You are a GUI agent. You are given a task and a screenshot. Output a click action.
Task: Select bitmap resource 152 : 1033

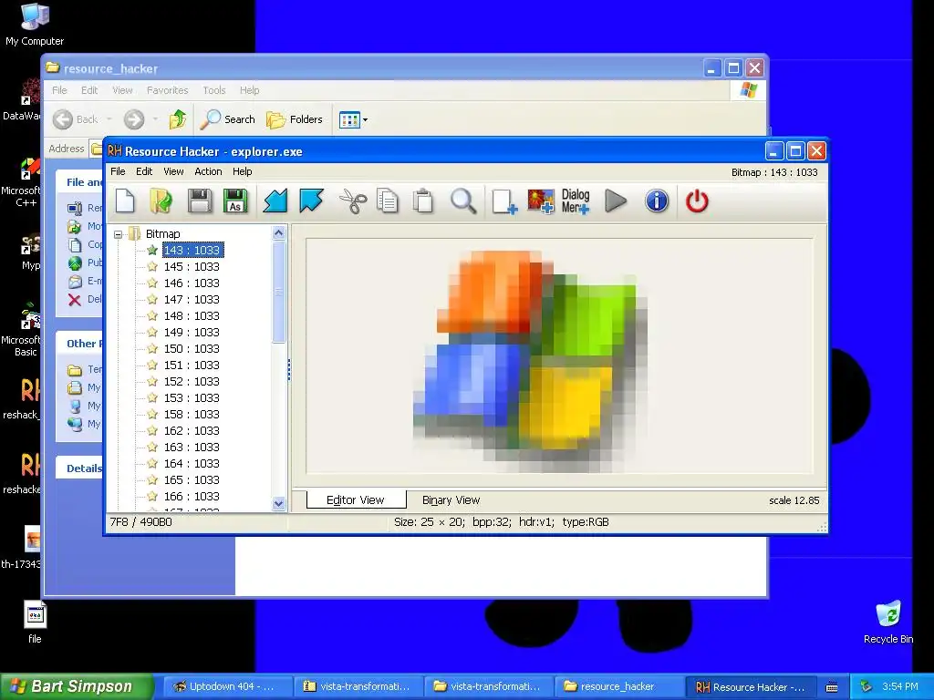(x=192, y=381)
